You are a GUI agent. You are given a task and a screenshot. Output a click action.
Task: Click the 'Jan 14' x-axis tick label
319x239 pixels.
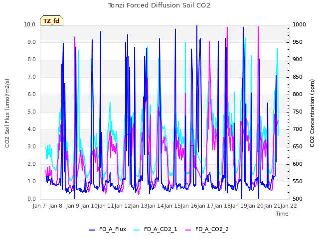pos(156,206)
